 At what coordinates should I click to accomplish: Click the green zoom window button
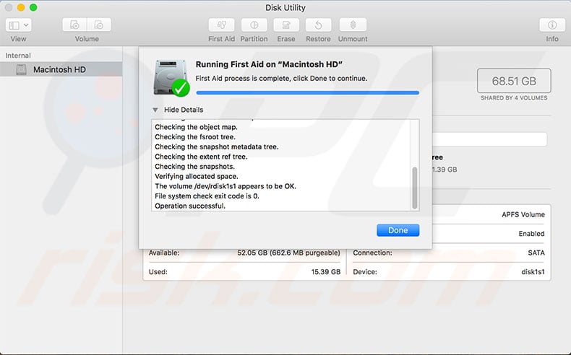click(33, 7)
